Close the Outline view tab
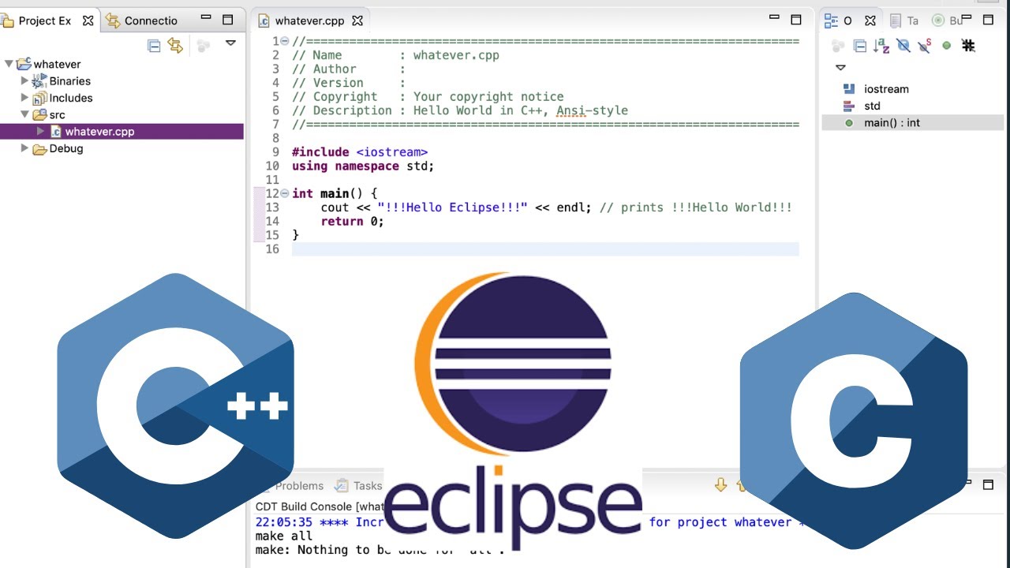This screenshot has height=568, width=1010. 870,21
